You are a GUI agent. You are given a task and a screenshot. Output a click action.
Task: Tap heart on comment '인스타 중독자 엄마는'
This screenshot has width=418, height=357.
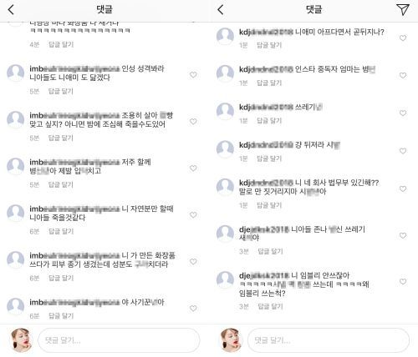(403, 75)
